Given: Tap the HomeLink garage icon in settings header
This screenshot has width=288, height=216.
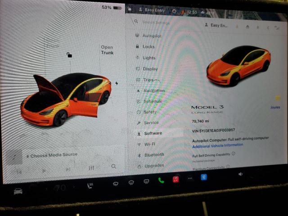Looking at the screenshot, I should [247, 27].
